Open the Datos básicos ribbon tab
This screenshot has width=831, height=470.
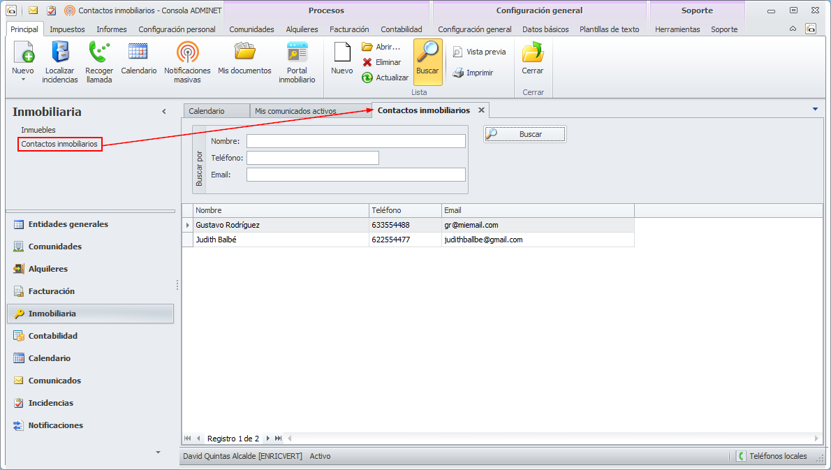pyautogui.click(x=545, y=29)
